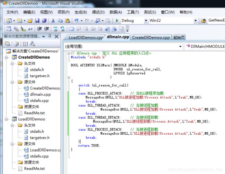Collapse 头文件 folder under LoadDllDemoo
The image size is (225, 174).
(12, 125)
